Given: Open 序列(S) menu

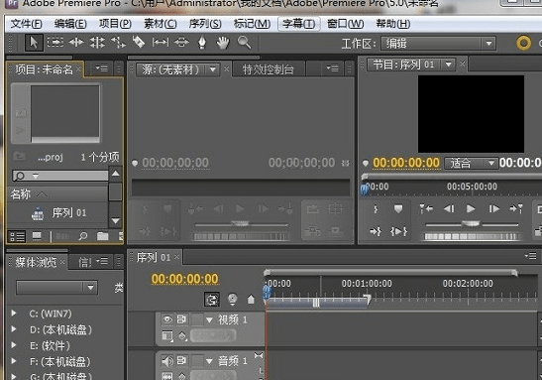Looking at the screenshot, I should 205,24.
